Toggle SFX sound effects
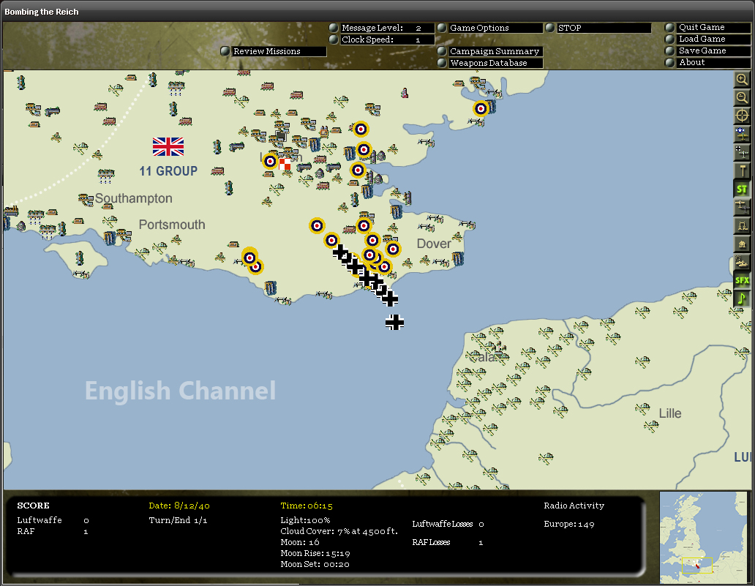 (742, 280)
